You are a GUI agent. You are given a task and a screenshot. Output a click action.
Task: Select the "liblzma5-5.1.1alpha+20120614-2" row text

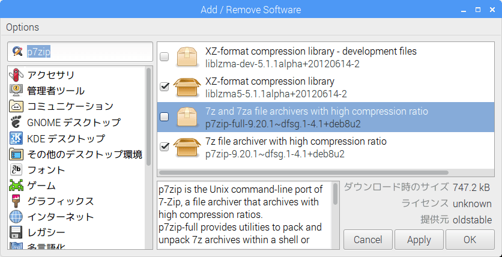276,94
